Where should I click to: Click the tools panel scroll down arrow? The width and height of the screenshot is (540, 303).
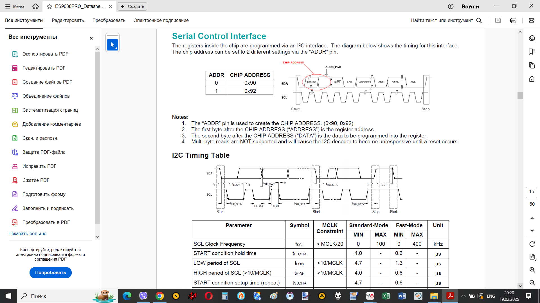pos(97,237)
